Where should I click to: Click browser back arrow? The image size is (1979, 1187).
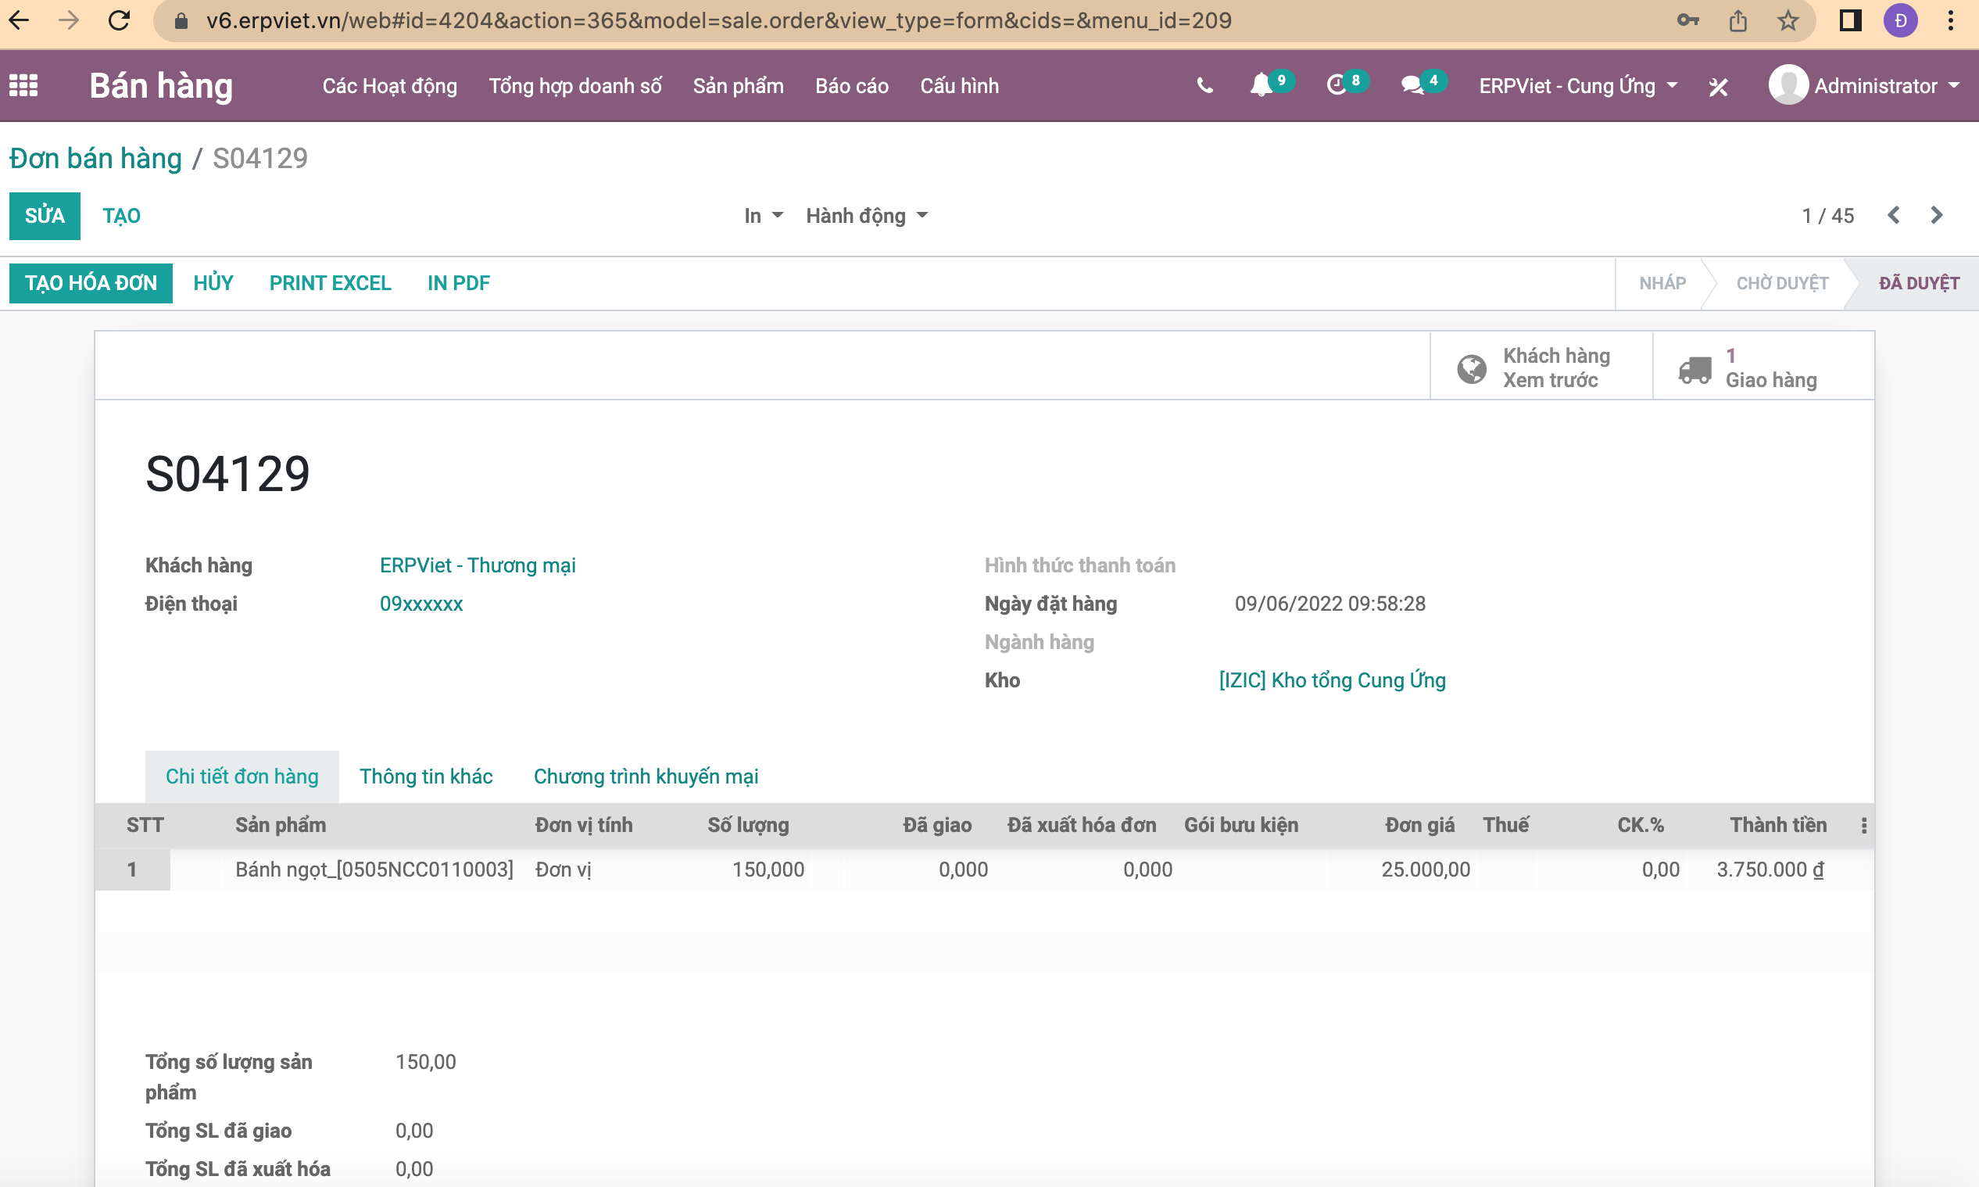(20, 21)
